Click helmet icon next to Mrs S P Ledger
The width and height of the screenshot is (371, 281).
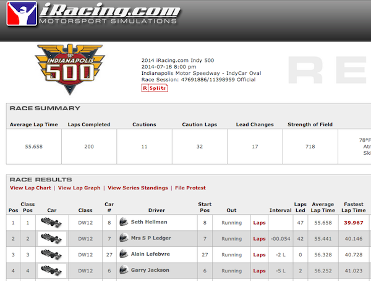click(x=124, y=238)
